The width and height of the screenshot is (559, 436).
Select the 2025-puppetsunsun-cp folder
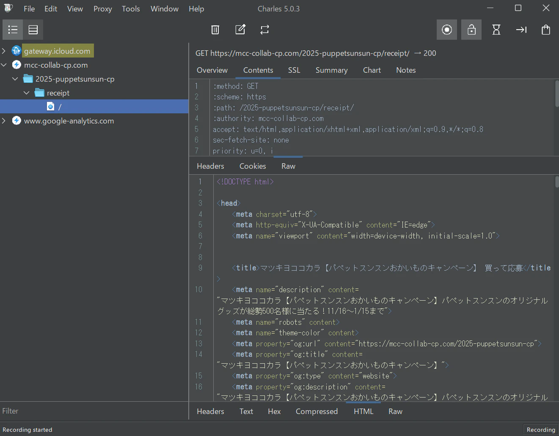pyautogui.click(x=75, y=79)
